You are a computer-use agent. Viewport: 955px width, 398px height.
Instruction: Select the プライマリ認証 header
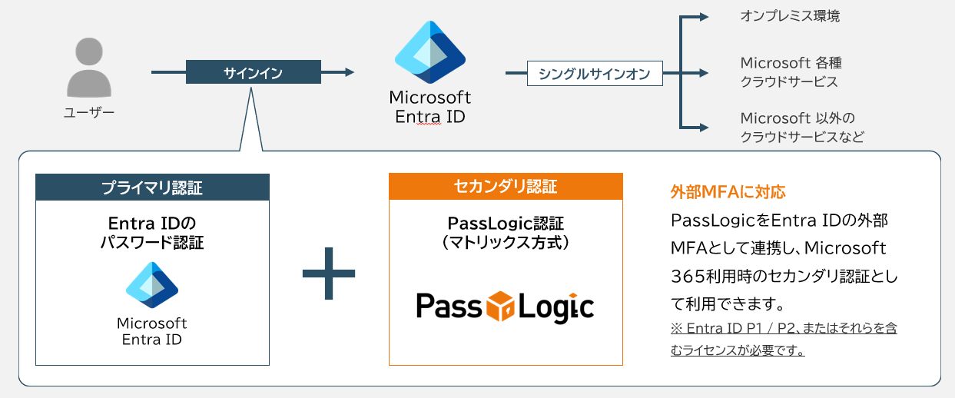pos(152,187)
